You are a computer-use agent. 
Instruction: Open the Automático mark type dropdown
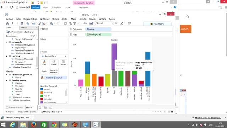coord(54,56)
